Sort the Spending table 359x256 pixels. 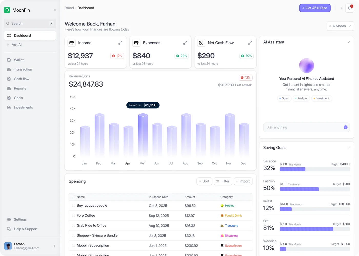click(204, 181)
